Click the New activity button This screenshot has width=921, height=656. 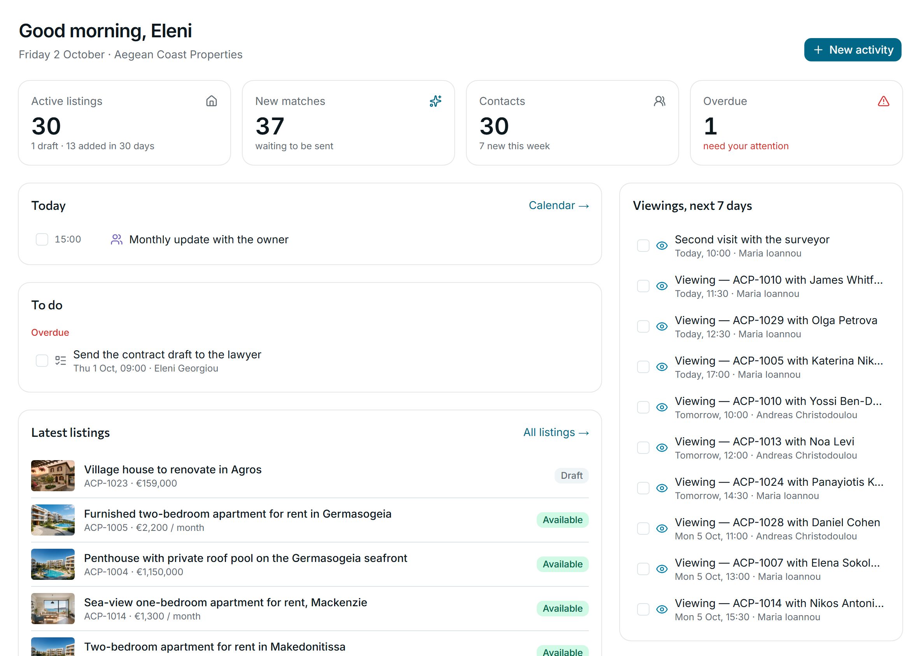(852, 50)
